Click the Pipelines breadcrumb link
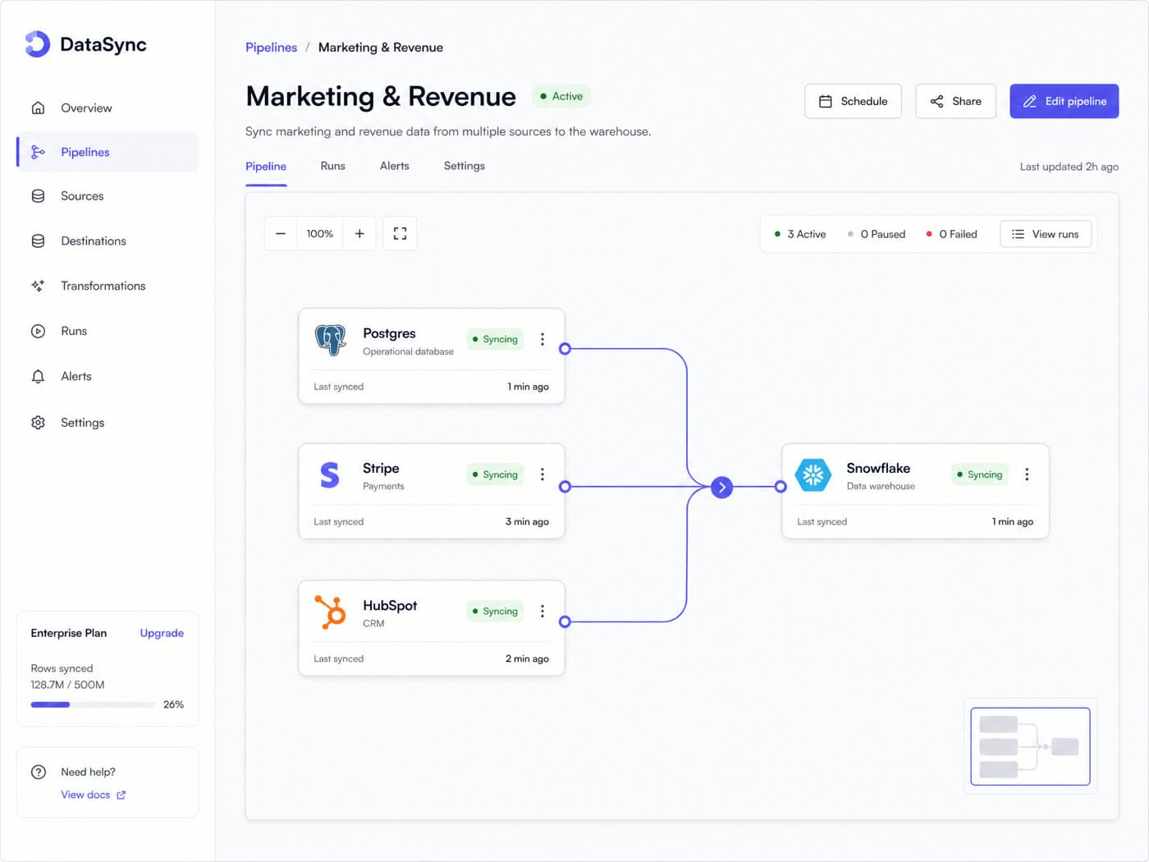The height and width of the screenshot is (862, 1149). [271, 48]
